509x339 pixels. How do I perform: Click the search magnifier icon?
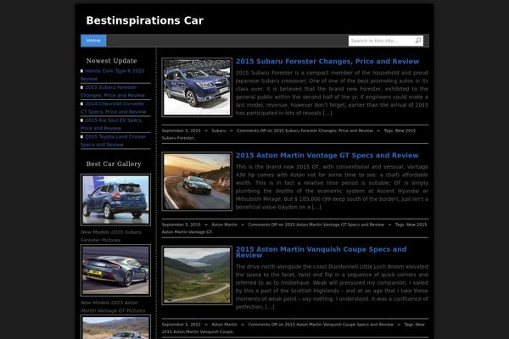click(x=418, y=41)
